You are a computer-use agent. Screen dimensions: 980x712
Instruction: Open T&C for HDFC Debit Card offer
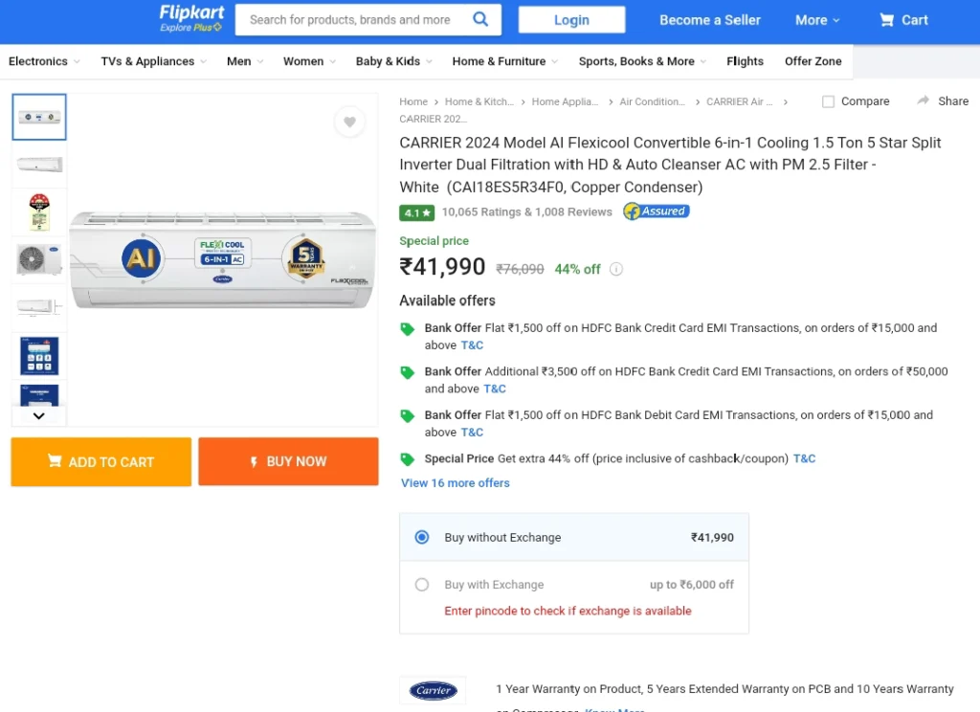(x=472, y=432)
